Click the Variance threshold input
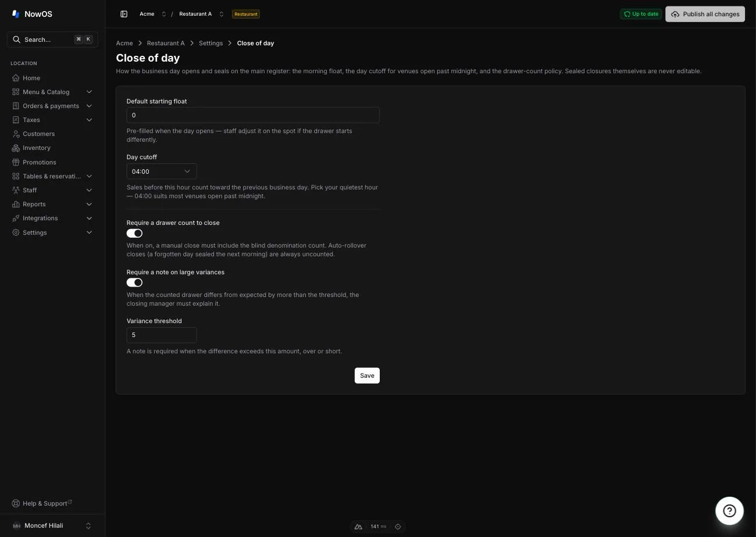This screenshot has width=756, height=537. (x=162, y=335)
